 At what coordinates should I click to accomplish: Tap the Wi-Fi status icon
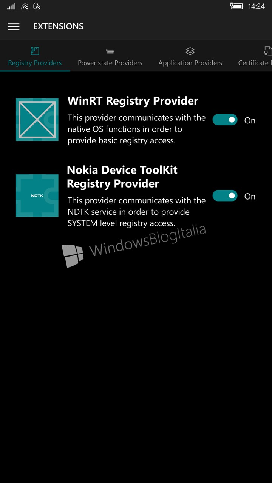coord(25,6)
